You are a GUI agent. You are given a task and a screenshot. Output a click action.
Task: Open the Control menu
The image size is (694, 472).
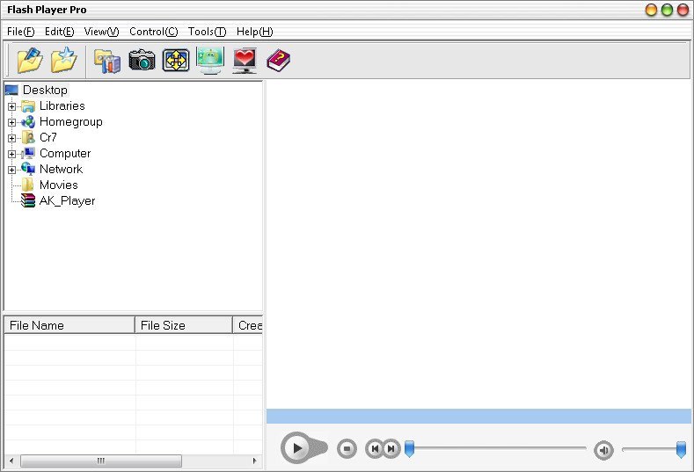point(154,32)
